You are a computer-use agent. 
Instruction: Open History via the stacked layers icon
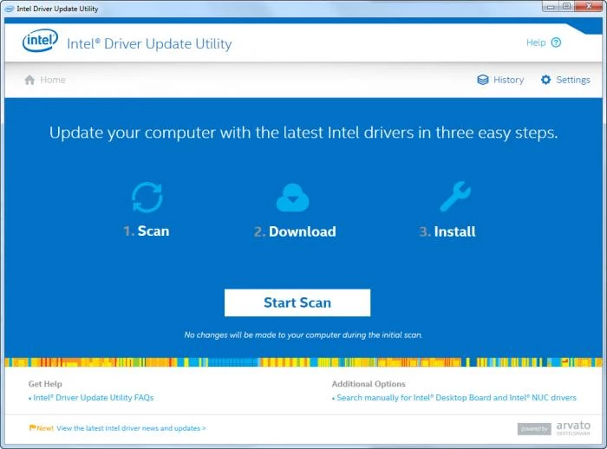(x=483, y=80)
